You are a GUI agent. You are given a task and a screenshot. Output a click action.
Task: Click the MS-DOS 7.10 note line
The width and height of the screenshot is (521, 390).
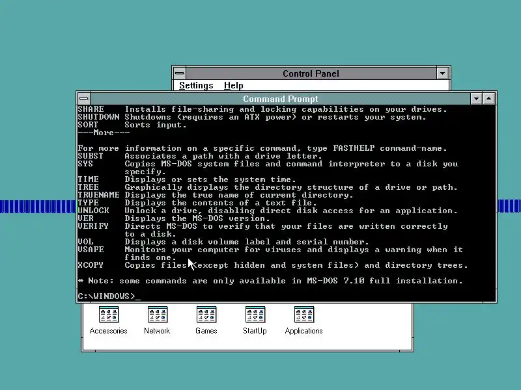click(270, 281)
